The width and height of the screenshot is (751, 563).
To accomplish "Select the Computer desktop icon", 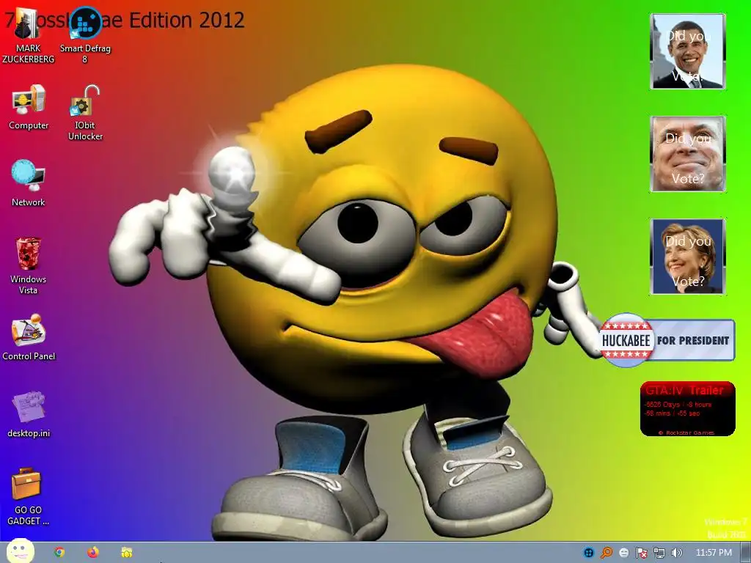I will (x=29, y=108).
